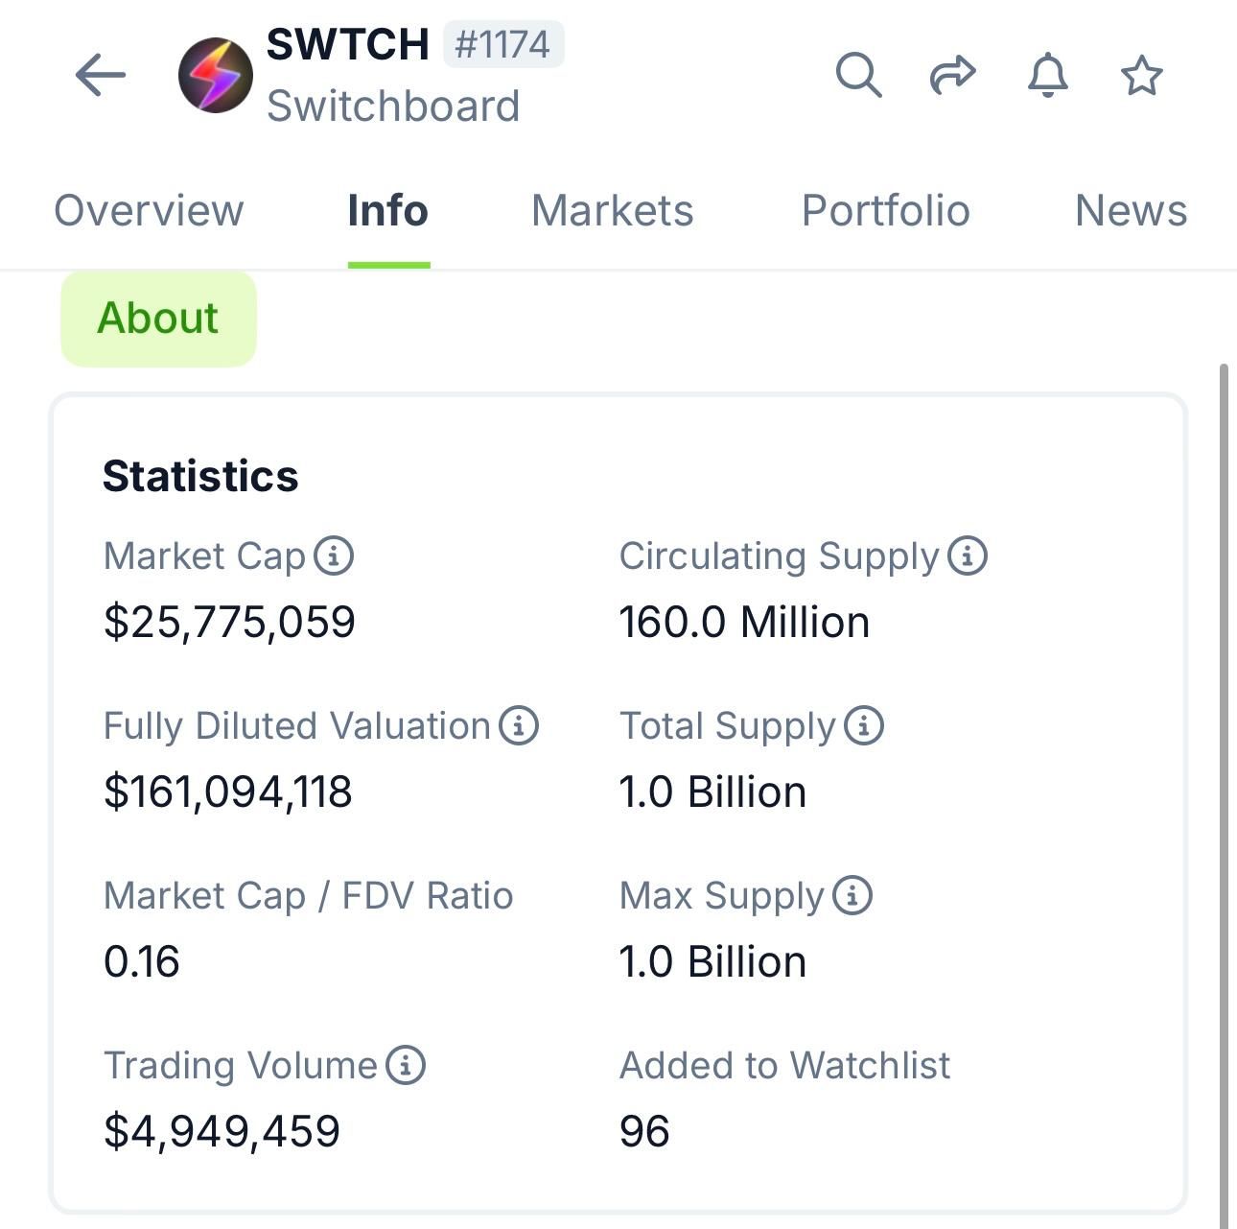This screenshot has width=1237, height=1229.
Task: Set a price alert with bell icon
Action: (x=1047, y=75)
